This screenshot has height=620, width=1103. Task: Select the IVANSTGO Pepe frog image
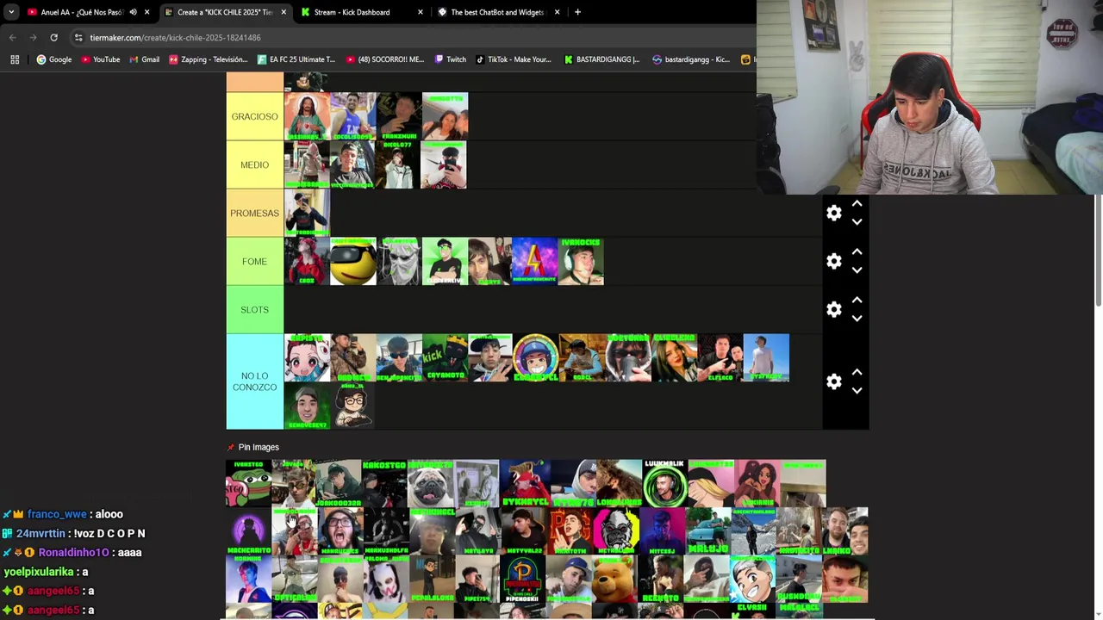coord(248,483)
